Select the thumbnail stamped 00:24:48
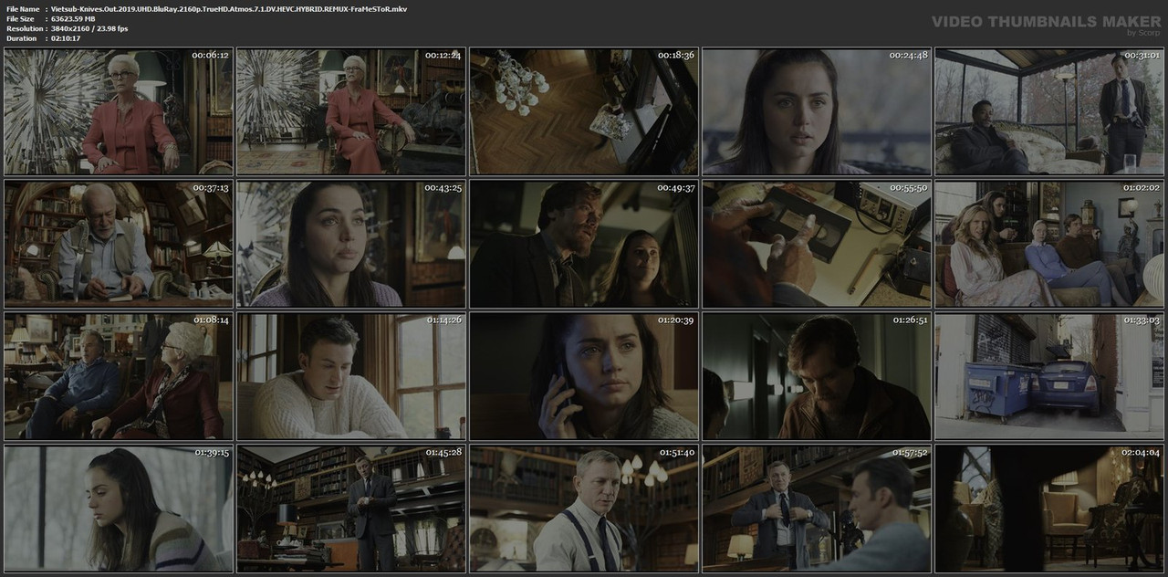 click(x=816, y=111)
